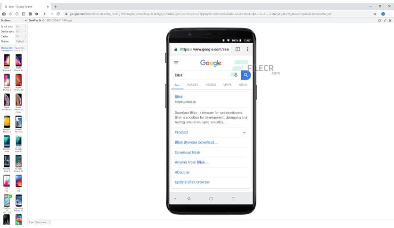Viewport: 394px width, 228px height.
Task: Reload the page with the refresh button
Action: [x=58, y=14]
